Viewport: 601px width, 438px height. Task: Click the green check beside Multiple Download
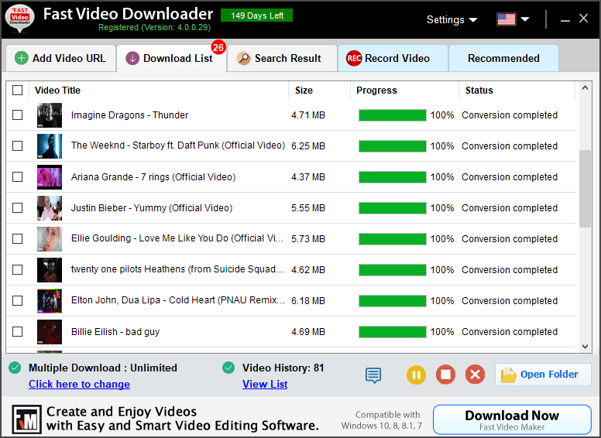tap(15, 368)
